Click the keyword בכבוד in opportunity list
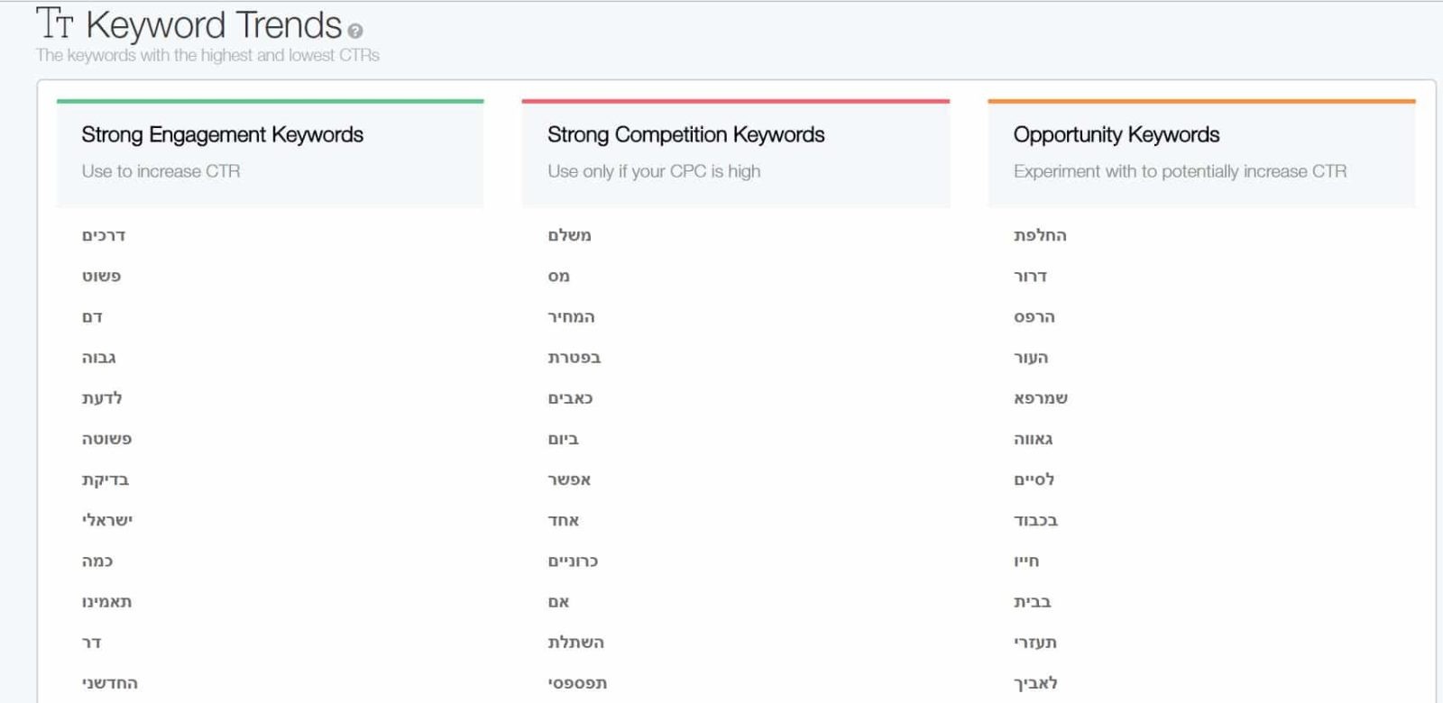This screenshot has height=703, width=1443. (x=1035, y=521)
